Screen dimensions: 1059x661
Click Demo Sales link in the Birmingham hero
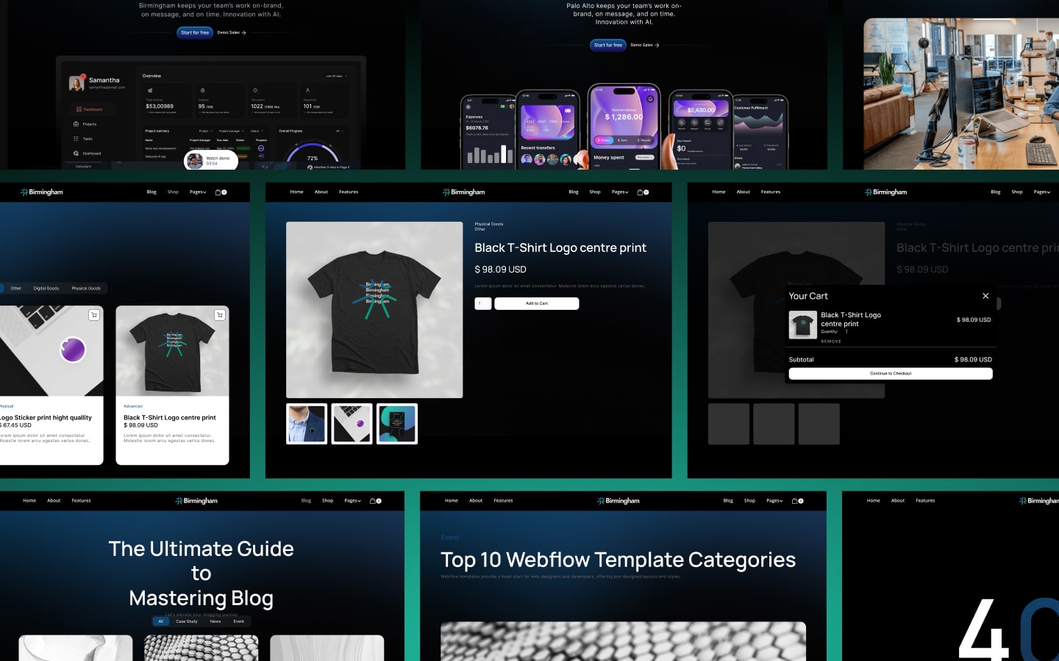click(232, 32)
